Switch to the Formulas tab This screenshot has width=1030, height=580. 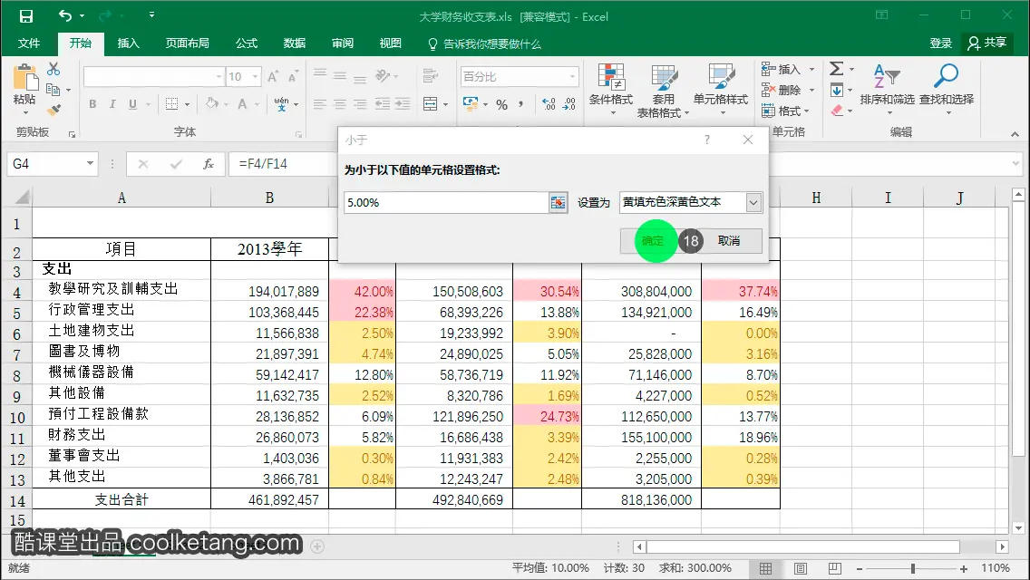[x=247, y=43]
